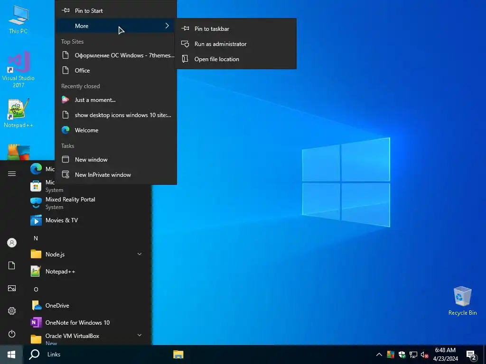This screenshot has width=486, height=364.
Task: Reopen show desktop icons windows 10 entry
Action: point(116,115)
